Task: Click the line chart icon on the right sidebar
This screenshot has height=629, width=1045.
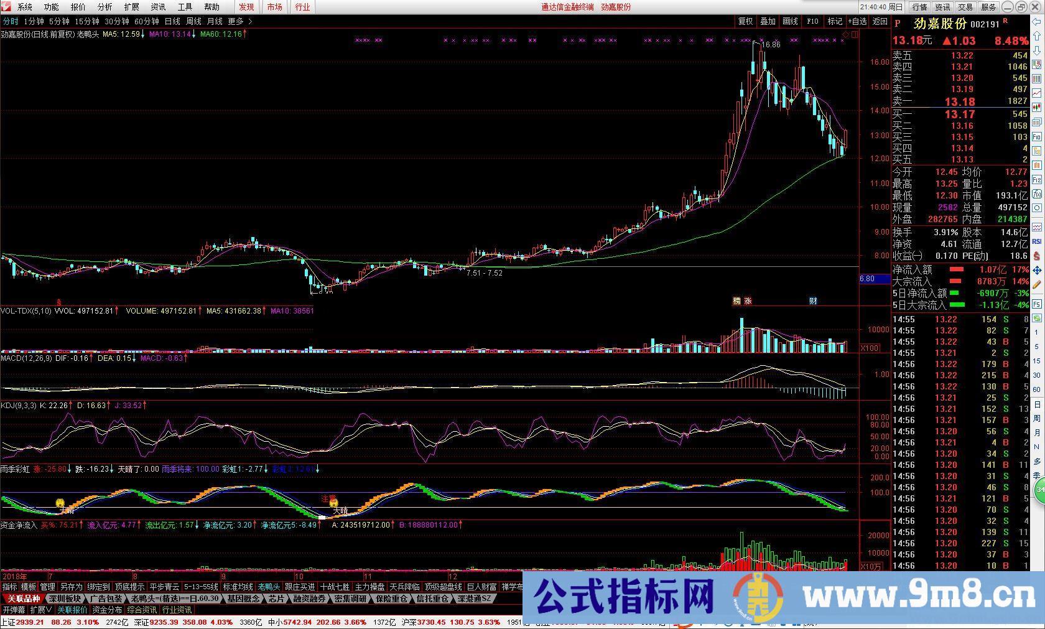Action: click(1036, 92)
